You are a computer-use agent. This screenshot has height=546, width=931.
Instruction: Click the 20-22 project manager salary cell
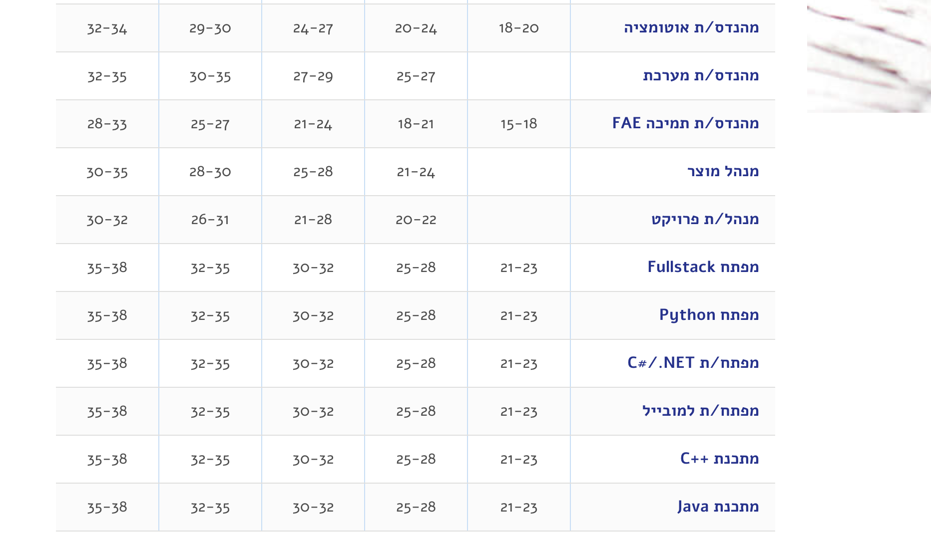coord(416,220)
